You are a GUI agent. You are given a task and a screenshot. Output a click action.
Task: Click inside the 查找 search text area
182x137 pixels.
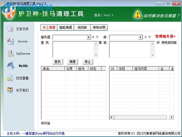pyautogui.click(x=73, y=49)
